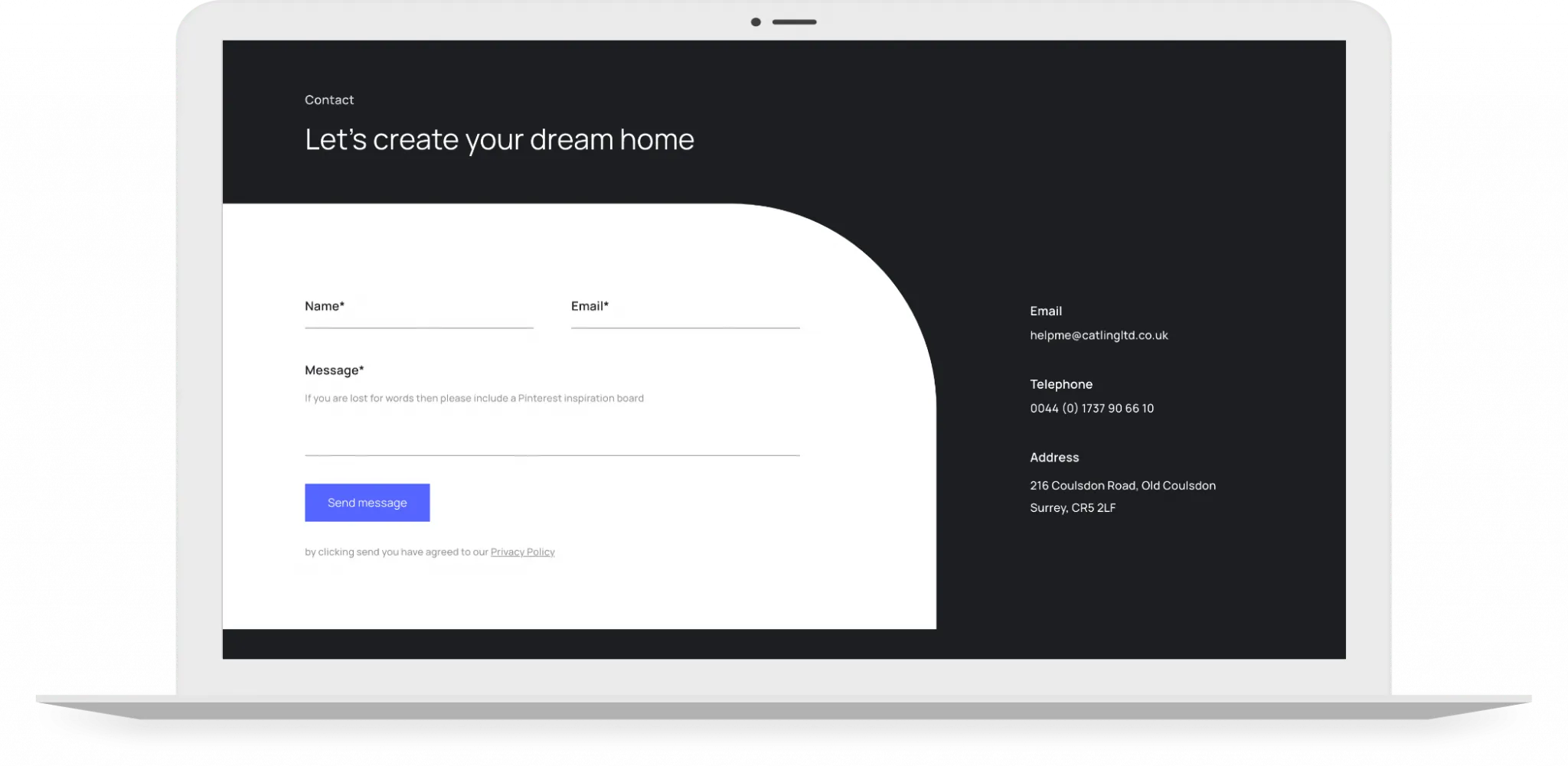
Task: Click the Name input field
Action: point(419,312)
